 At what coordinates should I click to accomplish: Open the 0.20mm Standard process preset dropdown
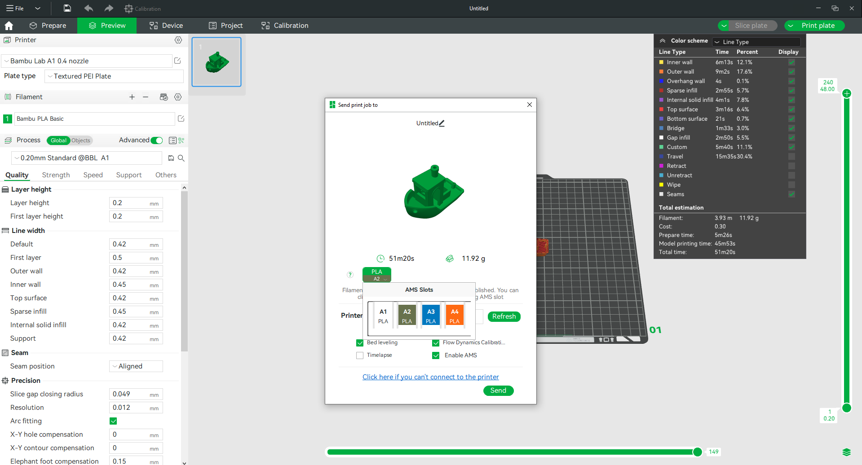click(86, 158)
